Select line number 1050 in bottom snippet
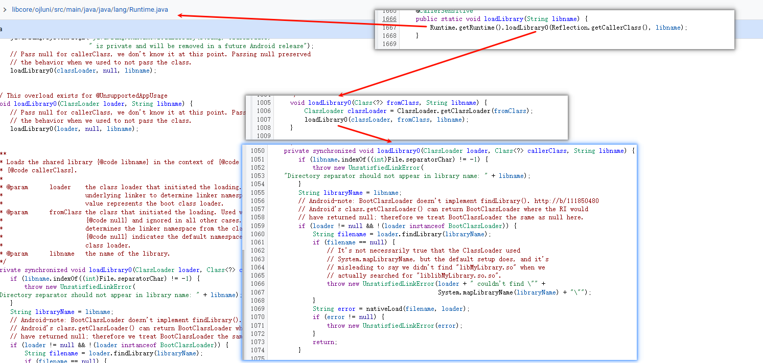 [x=258, y=151]
